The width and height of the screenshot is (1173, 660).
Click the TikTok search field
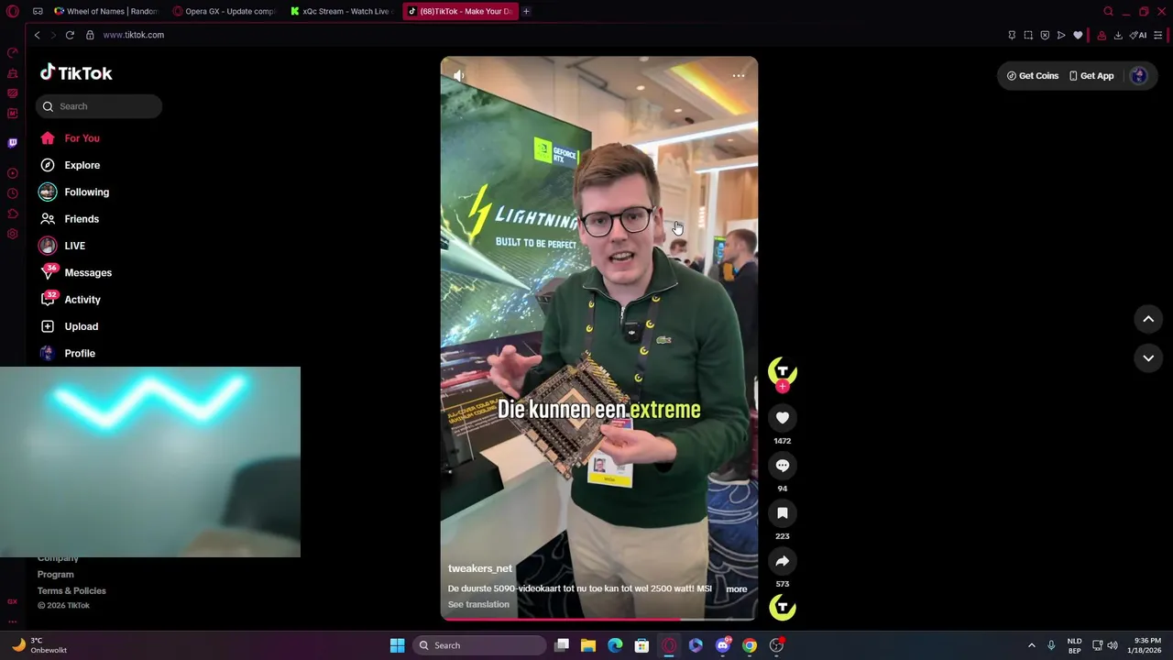click(x=99, y=106)
